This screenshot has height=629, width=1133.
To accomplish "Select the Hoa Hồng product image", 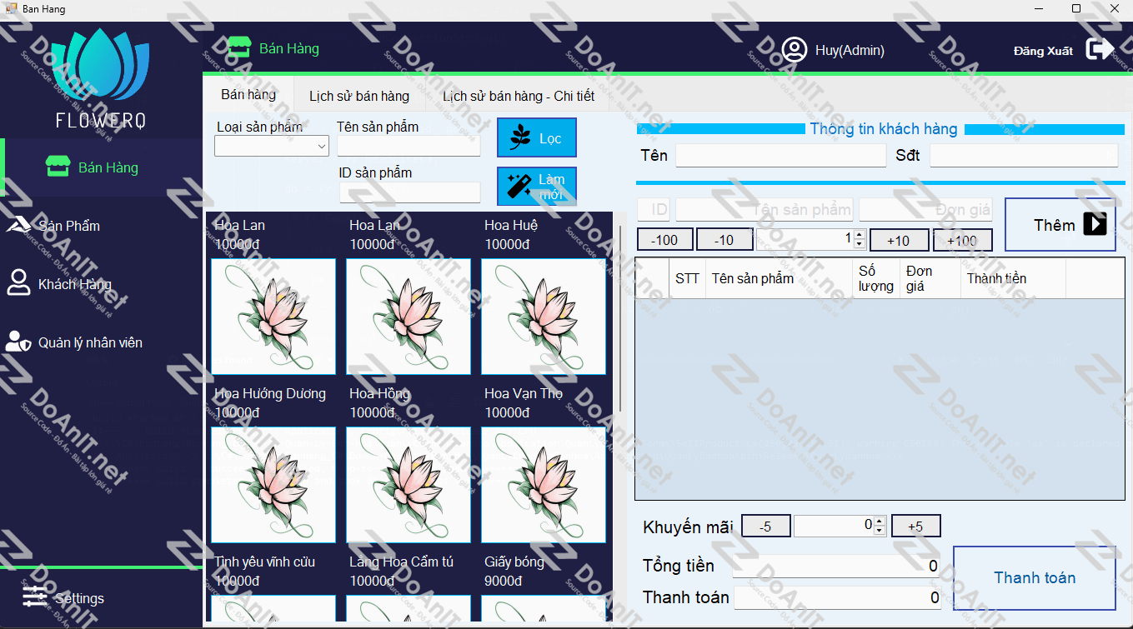I will coord(409,485).
